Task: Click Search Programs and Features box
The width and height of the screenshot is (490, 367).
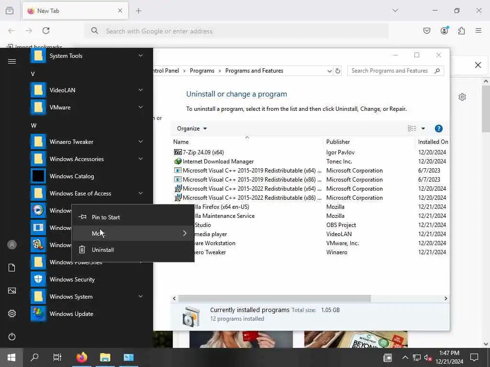Action: 395,71
